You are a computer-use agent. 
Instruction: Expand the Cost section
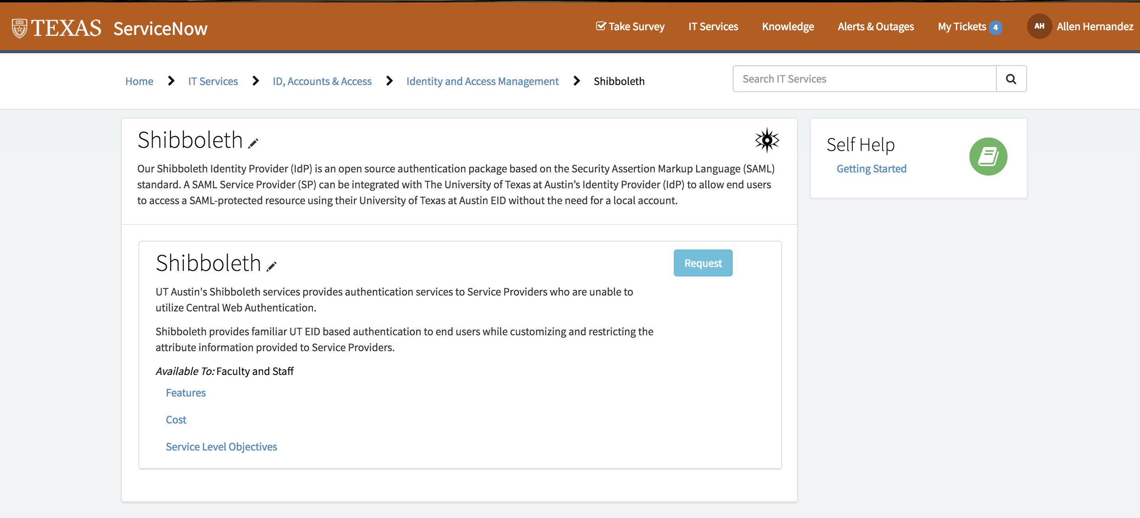point(176,419)
